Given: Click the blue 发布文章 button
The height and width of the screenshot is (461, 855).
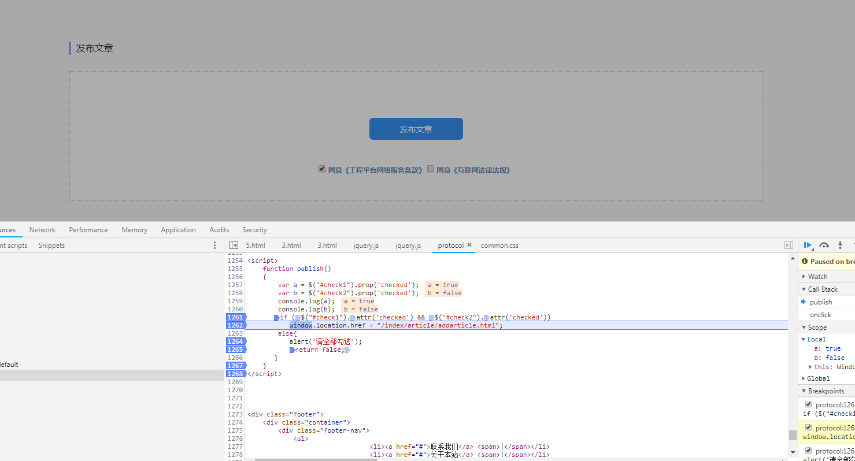Looking at the screenshot, I should click(416, 129).
